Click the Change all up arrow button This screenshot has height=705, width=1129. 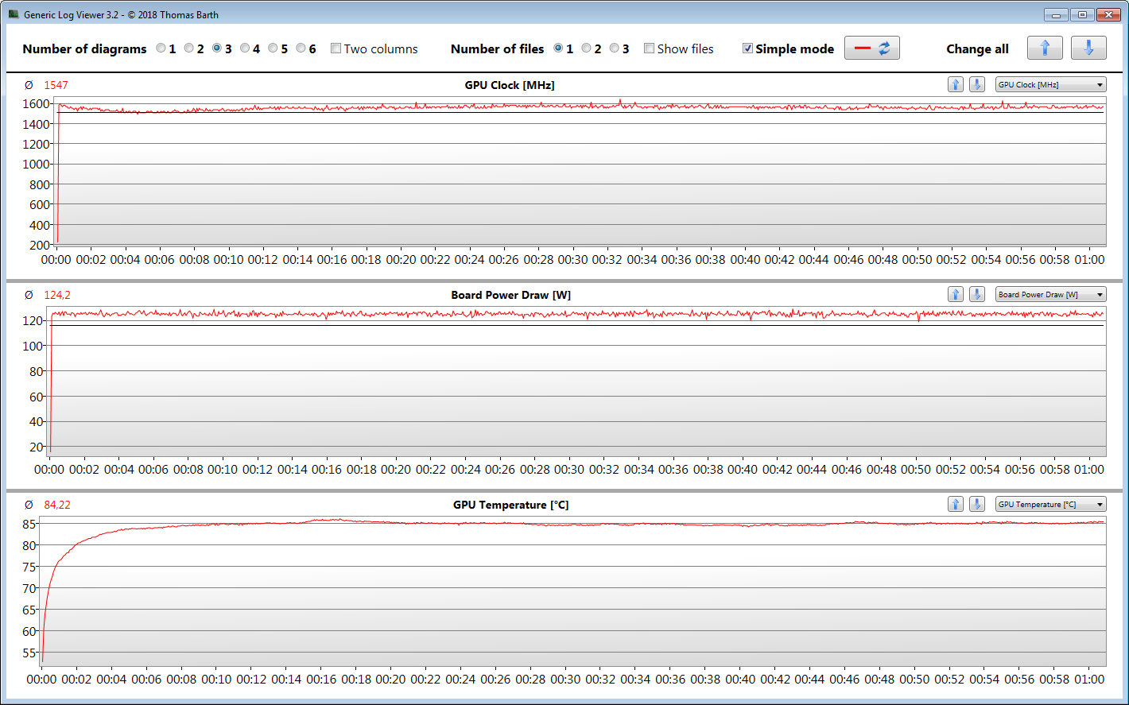point(1044,48)
